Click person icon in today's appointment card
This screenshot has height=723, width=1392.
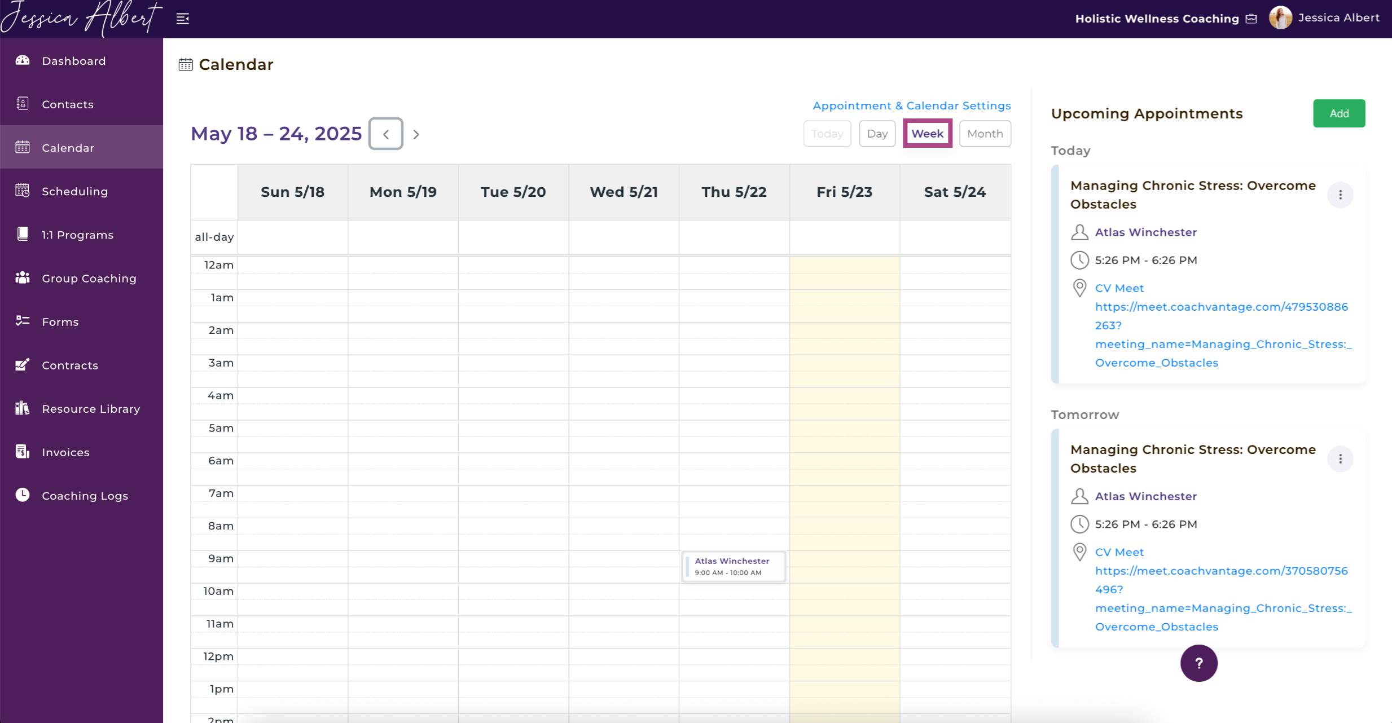tap(1079, 232)
